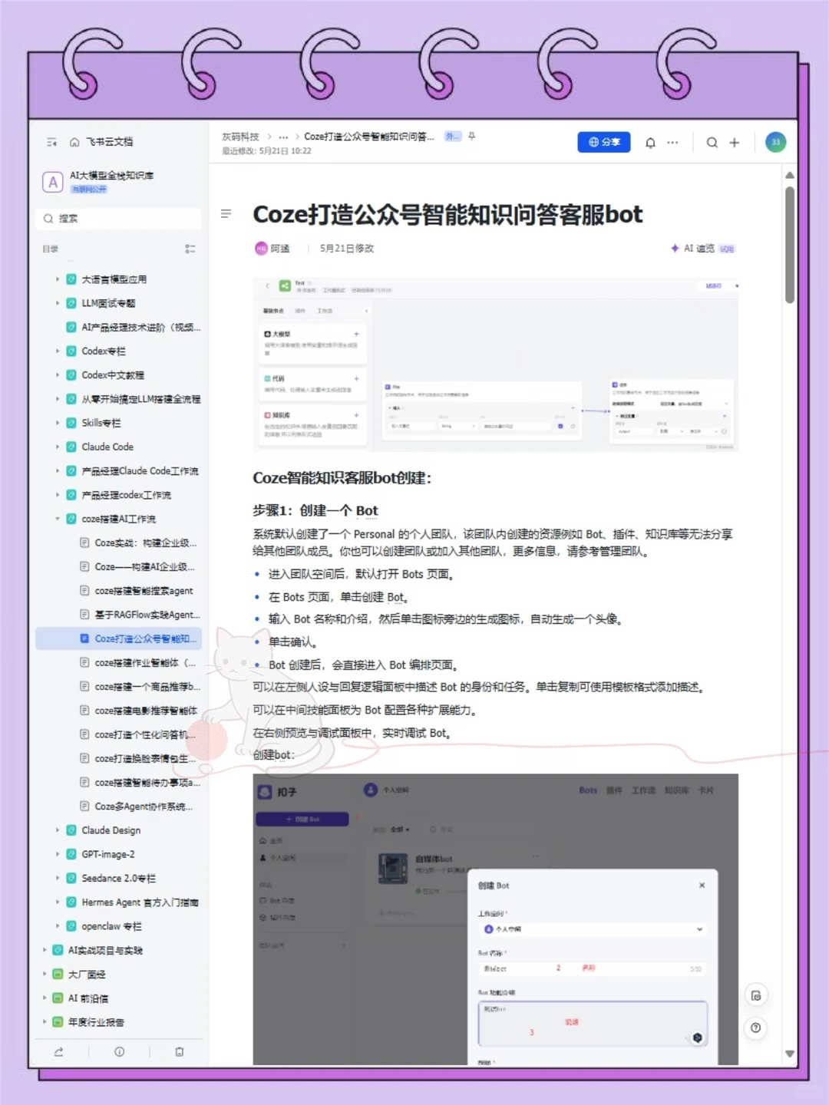
Task: Expand the 大语言模型应用 node
Action: click(x=57, y=279)
